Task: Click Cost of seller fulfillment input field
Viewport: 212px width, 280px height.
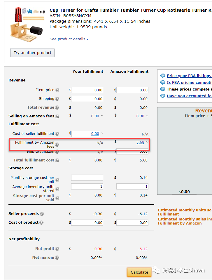Action: pos(85,133)
